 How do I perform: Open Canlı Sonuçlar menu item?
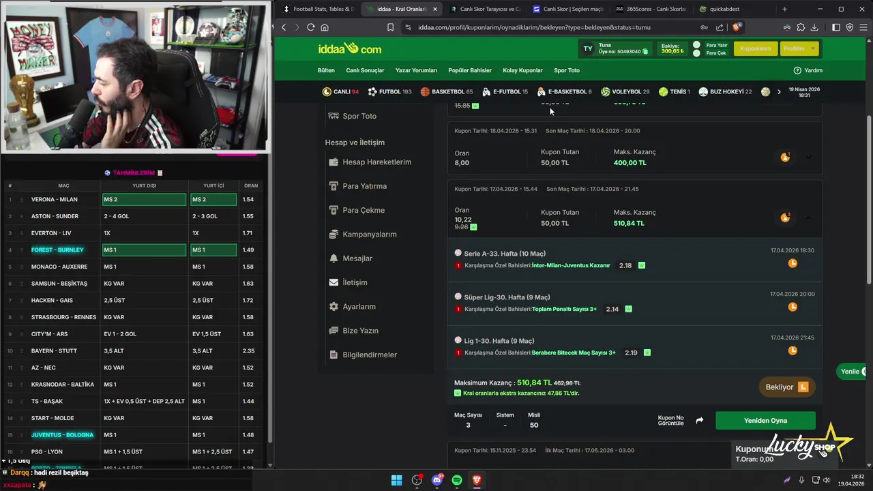point(365,70)
